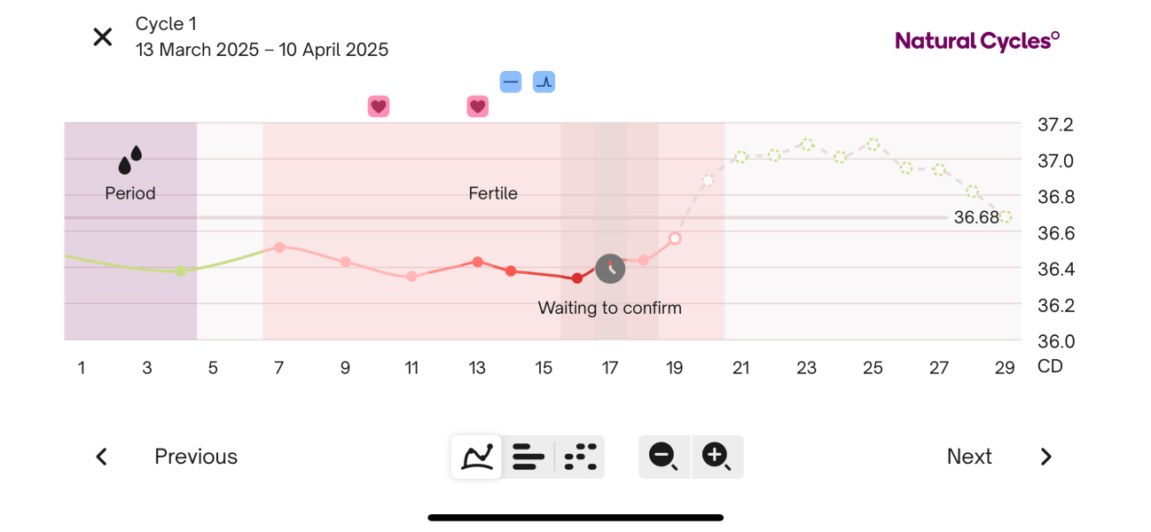Switch to the dotted grid view
The image size is (1151, 532).
[x=581, y=457]
